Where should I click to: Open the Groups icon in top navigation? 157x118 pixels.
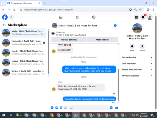(94, 17)
